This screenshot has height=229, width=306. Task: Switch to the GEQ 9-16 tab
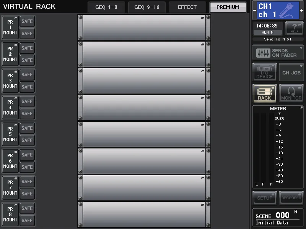(147, 7)
